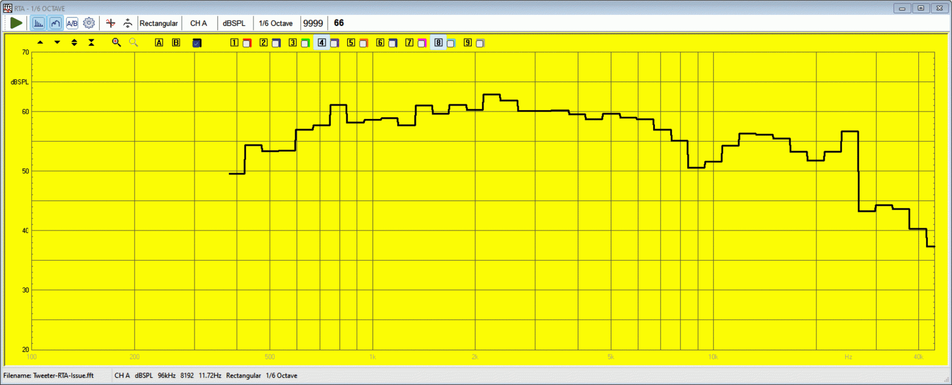Click the RTA application icon in title bar
This screenshot has width=952, height=385.
7,8
